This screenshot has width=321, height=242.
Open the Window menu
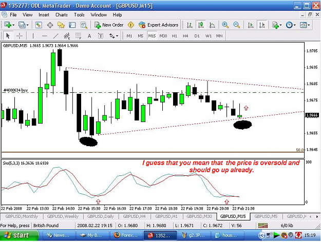click(x=99, y=15)
